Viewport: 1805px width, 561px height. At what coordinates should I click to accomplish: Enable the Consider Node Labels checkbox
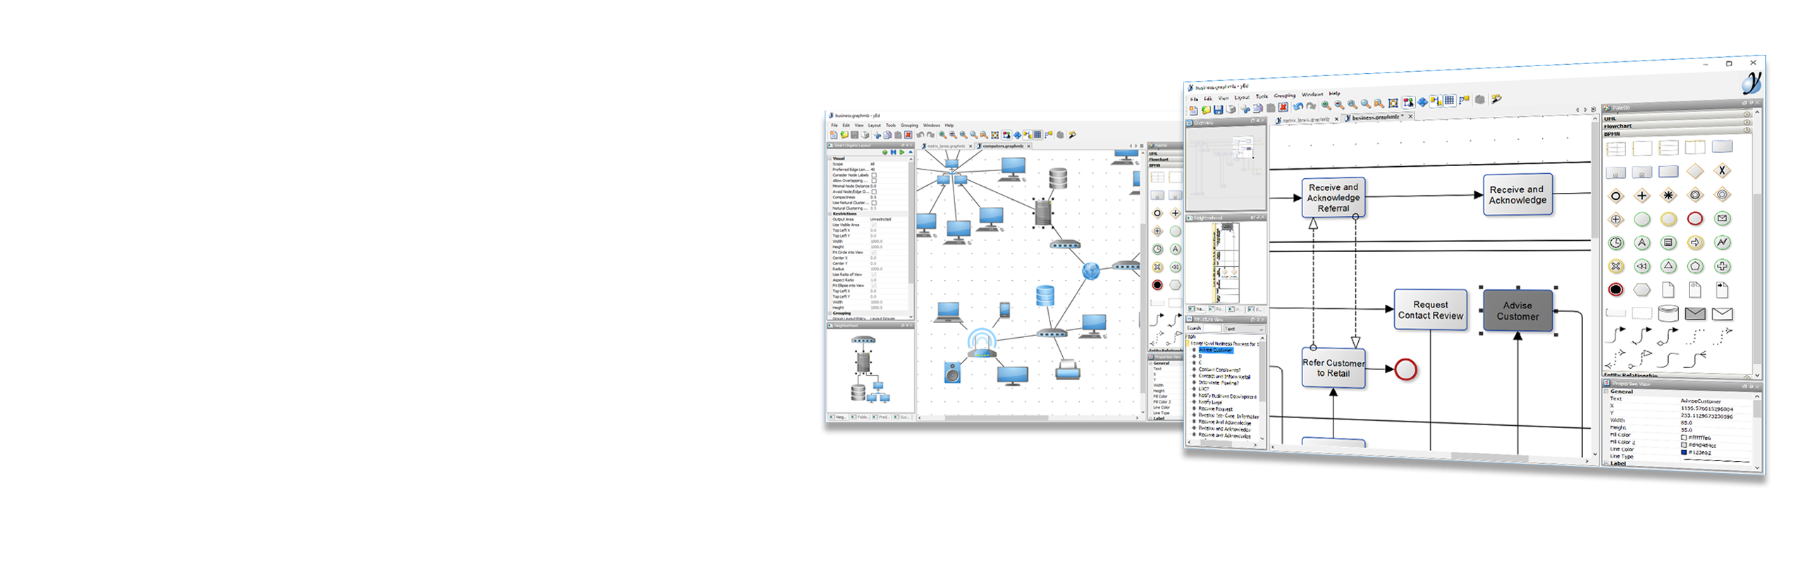874,175
